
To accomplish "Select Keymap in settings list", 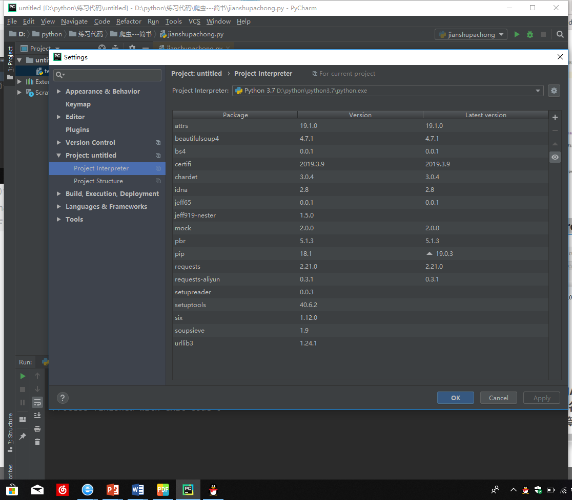I will tap(78, 104).
